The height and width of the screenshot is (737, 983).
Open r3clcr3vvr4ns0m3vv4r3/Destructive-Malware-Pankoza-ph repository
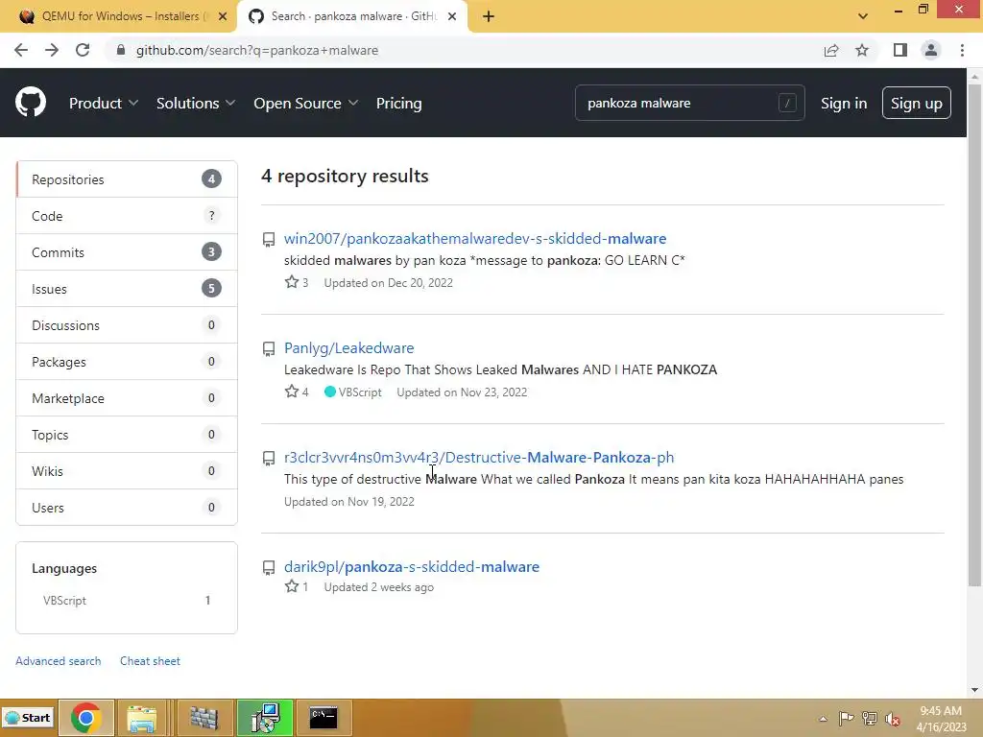click(479, 457)
